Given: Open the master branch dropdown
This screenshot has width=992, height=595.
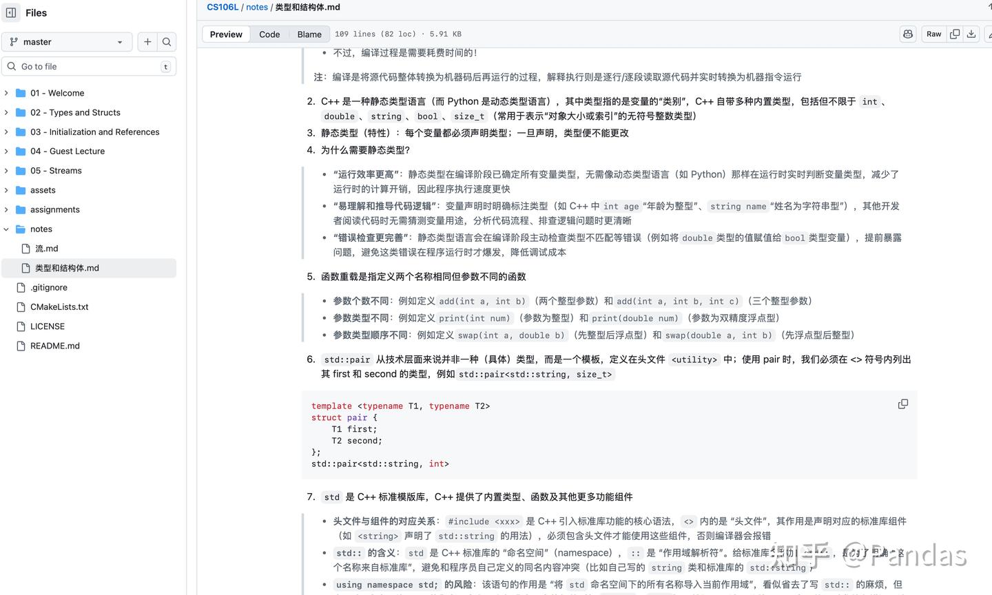Looking at the screenshot, I should (x=66, y=41).
